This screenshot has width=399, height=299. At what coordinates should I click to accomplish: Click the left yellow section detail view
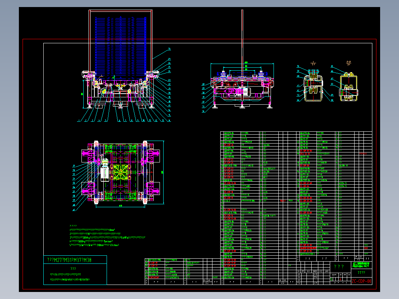coord(313,85)
